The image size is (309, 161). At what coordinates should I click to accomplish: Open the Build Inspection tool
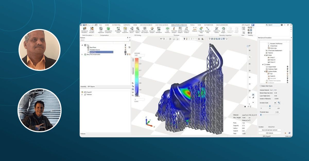(x=125, y=30)
